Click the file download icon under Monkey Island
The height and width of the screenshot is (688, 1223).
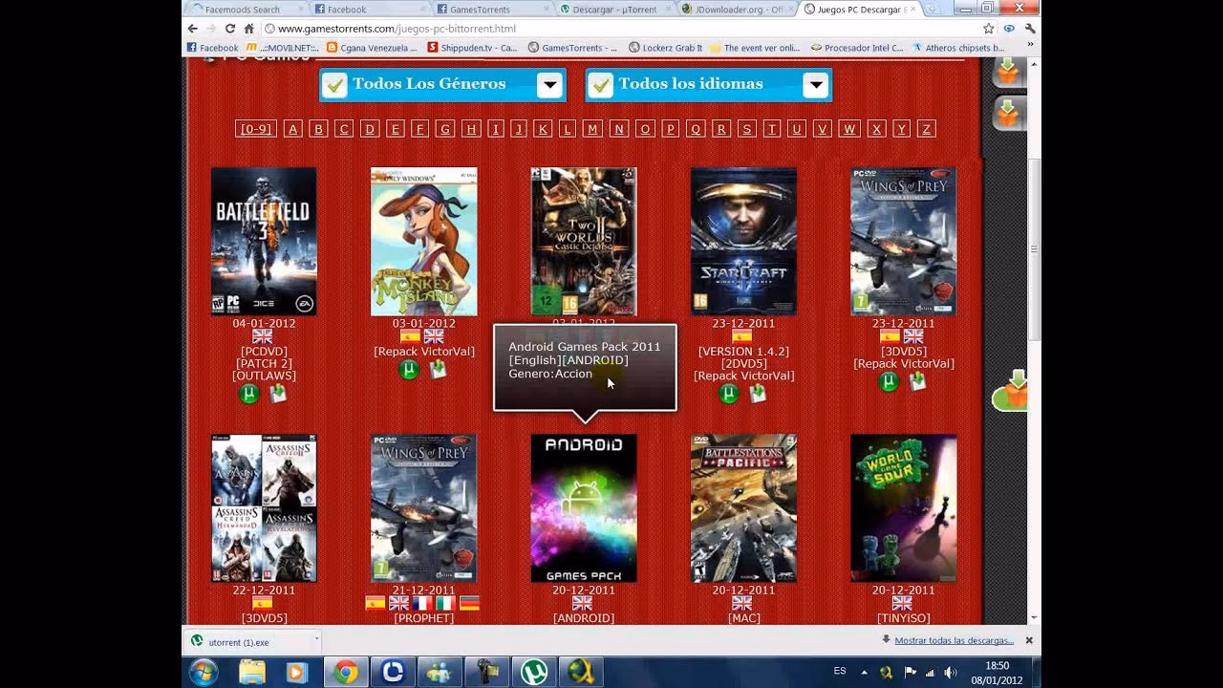(x=438, y=369)
